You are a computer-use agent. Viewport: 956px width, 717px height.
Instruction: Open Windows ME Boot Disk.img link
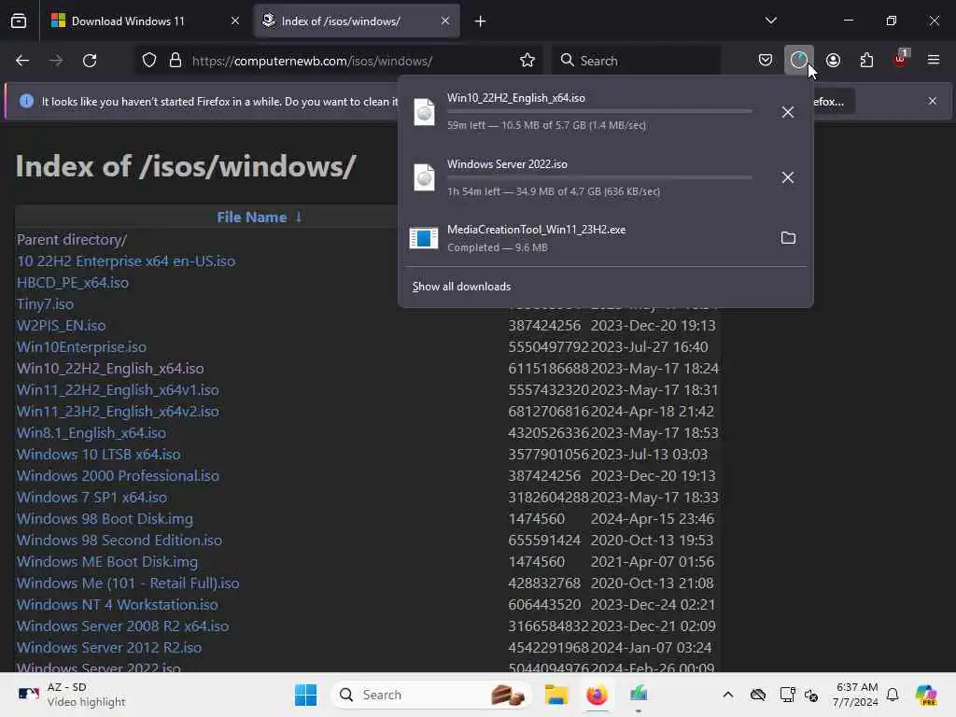coord(107,561)
